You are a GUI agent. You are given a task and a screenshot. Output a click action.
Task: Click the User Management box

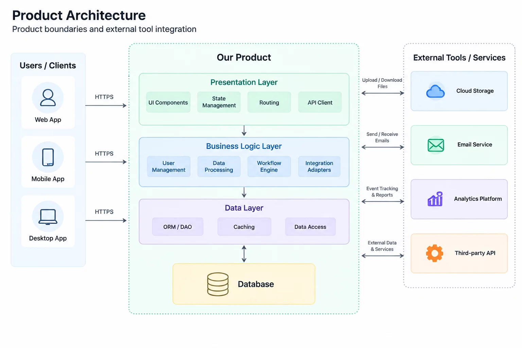(169, 167)
